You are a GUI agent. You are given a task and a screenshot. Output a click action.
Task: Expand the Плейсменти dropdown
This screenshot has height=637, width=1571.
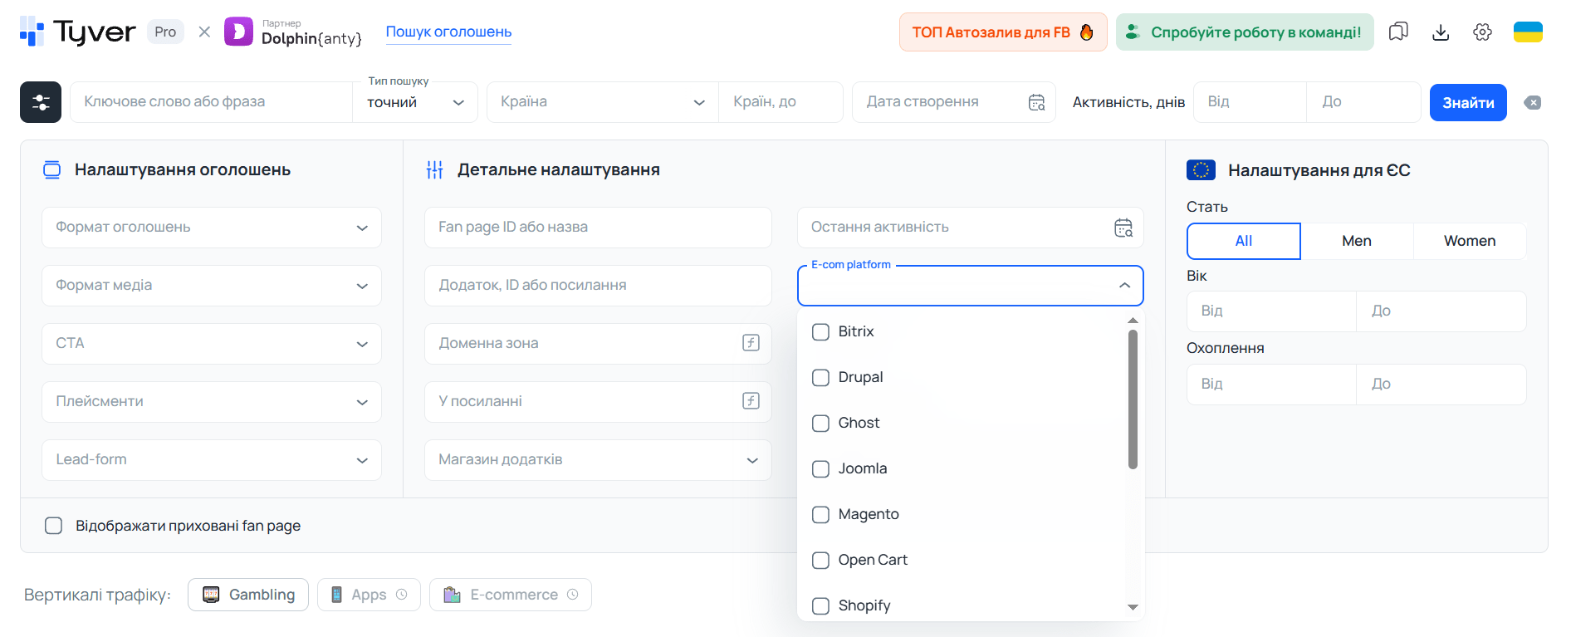(212, 402)
